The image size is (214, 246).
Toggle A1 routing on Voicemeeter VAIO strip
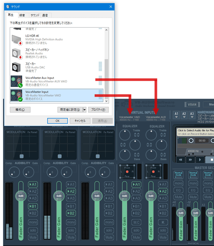pos(136,184)
